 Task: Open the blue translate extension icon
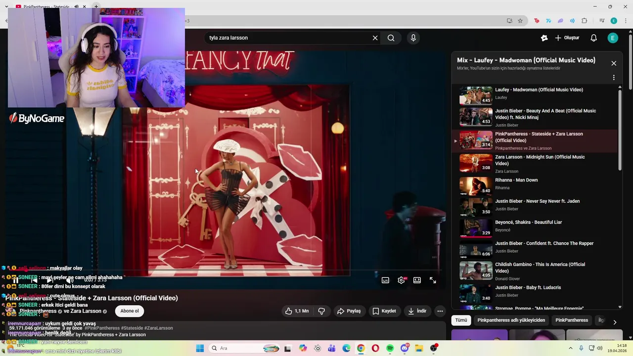(548, 21)
